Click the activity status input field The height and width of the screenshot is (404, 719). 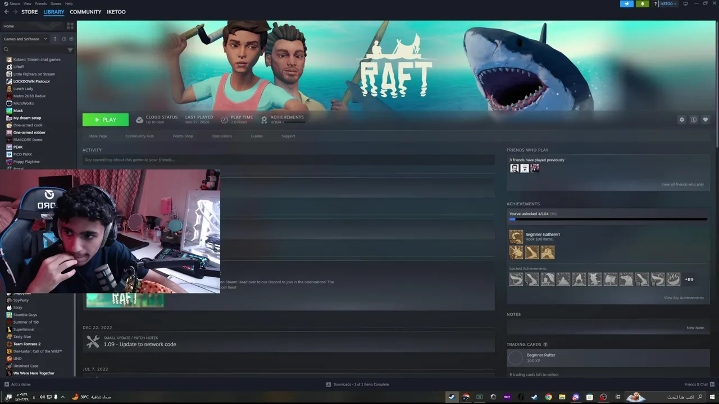[x=289, y=160]
